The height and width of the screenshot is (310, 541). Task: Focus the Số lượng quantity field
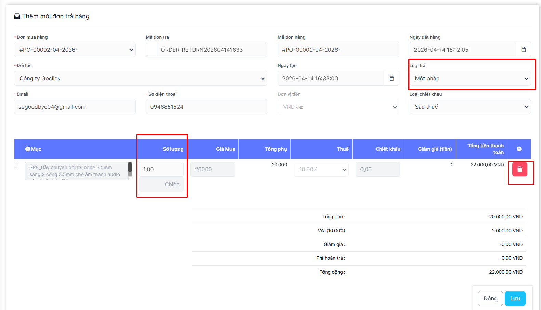161,169
